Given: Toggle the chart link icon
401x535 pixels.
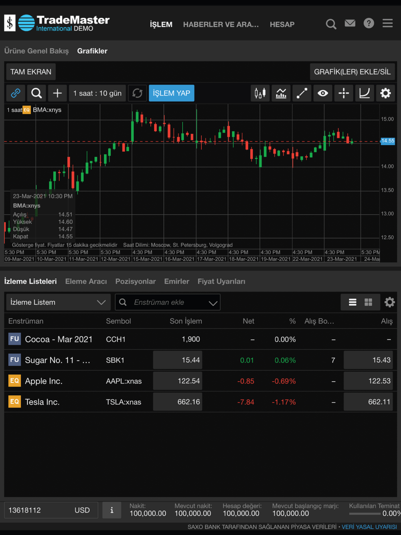Looking at the screenshot, I should [x=16, y=93].
